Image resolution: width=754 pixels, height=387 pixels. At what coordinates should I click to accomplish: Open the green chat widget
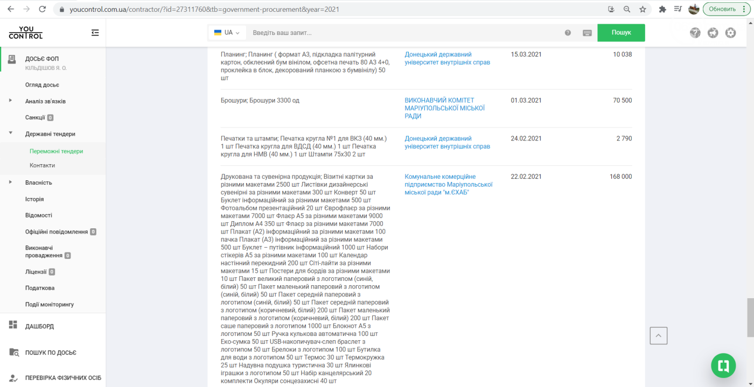click(723, 366)
